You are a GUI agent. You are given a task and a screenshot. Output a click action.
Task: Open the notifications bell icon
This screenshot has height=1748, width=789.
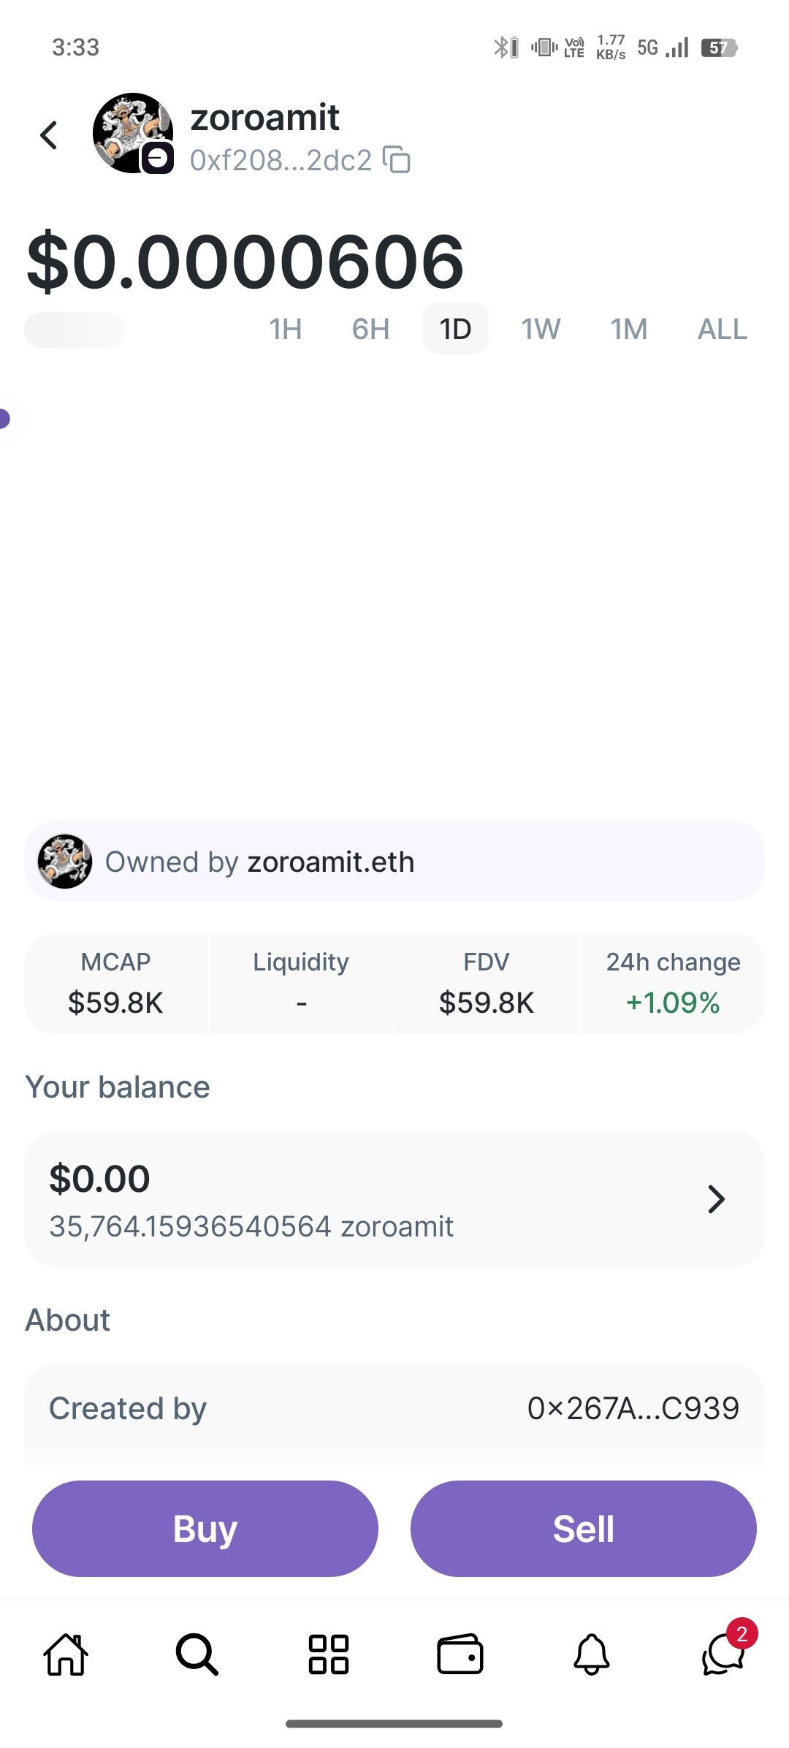[x=591, y=1654]
